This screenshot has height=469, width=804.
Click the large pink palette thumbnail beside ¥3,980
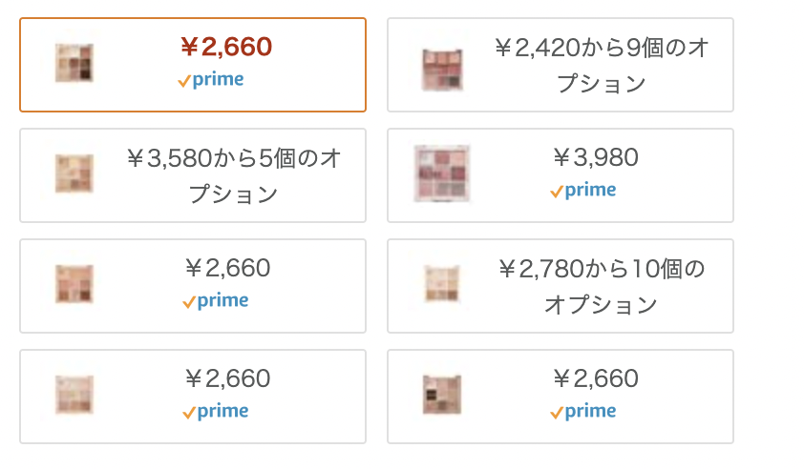tap(442, 173)
